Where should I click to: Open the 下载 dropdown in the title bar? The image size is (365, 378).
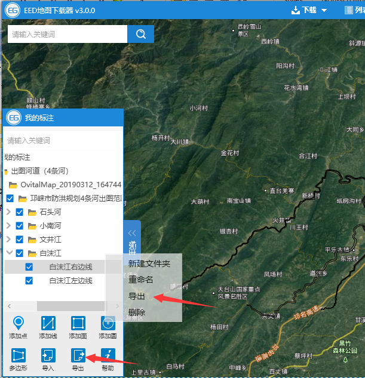coord(309,10)
